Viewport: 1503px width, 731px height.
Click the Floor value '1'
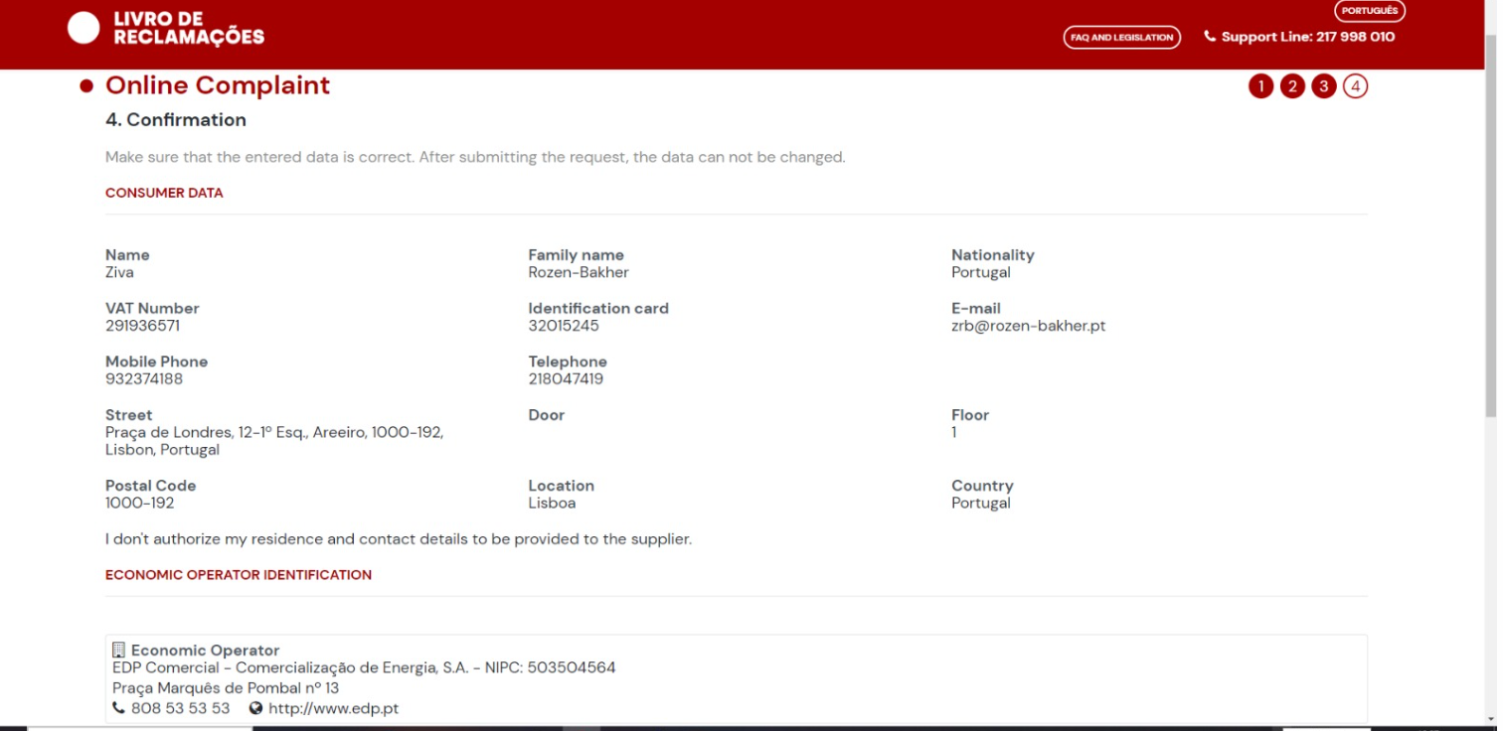click(954, 432)
